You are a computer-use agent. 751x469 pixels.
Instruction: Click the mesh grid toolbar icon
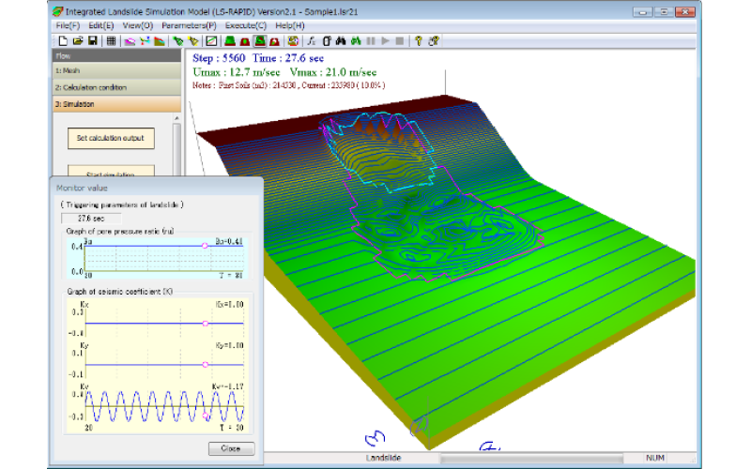[110, 41]
